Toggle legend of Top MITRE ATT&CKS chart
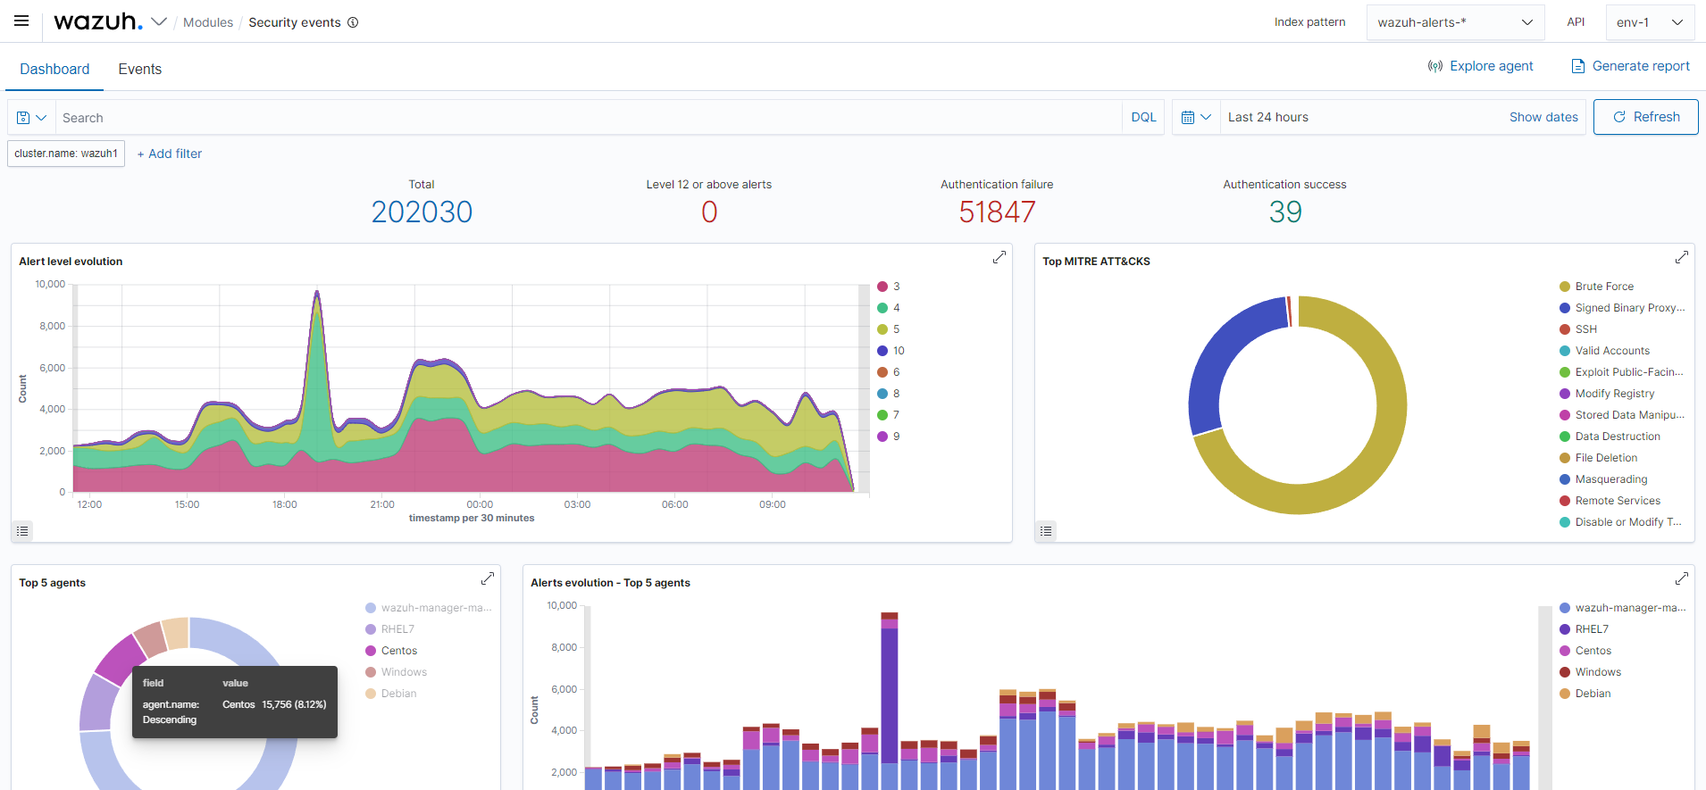The width and height of the screenshot is (1706, 790). pos(1047,531)
